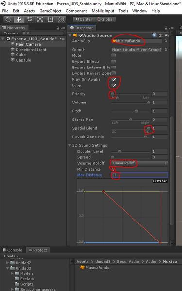Viewport: 182px width, 291px height.
Task: Enable Bypass Listener Effects checkbox
Action: tap(114, 67)
